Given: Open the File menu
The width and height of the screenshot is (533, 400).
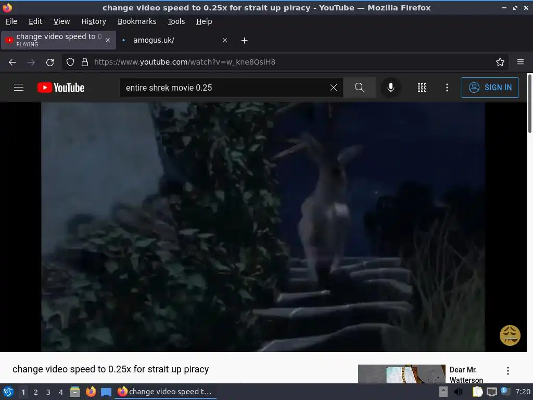Looking at the screenshot, I should (11, 21).
